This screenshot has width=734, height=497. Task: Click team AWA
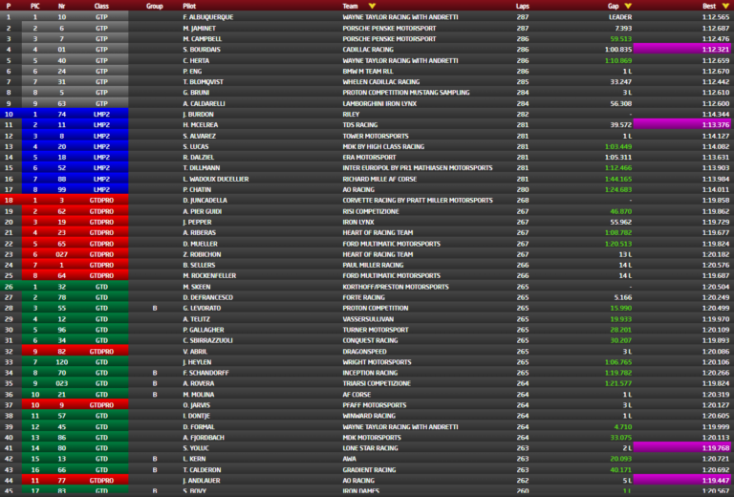[349, 459]
